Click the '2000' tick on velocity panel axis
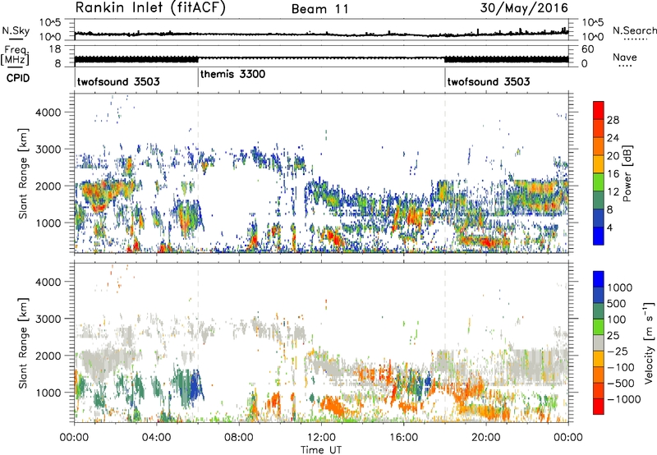 pos(48,356)
